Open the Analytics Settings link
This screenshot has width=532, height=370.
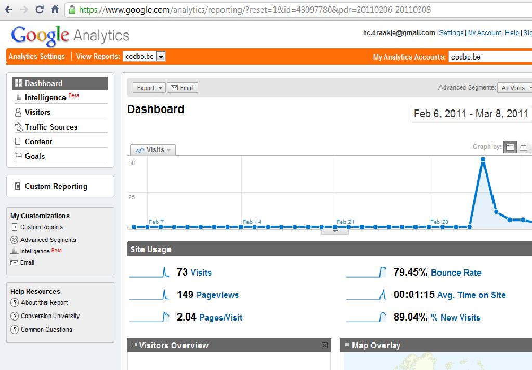36,57
